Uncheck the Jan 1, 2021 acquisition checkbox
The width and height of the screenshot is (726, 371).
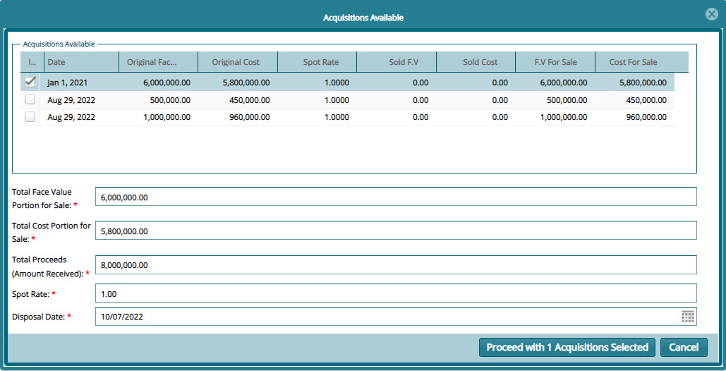pos(30,83)
